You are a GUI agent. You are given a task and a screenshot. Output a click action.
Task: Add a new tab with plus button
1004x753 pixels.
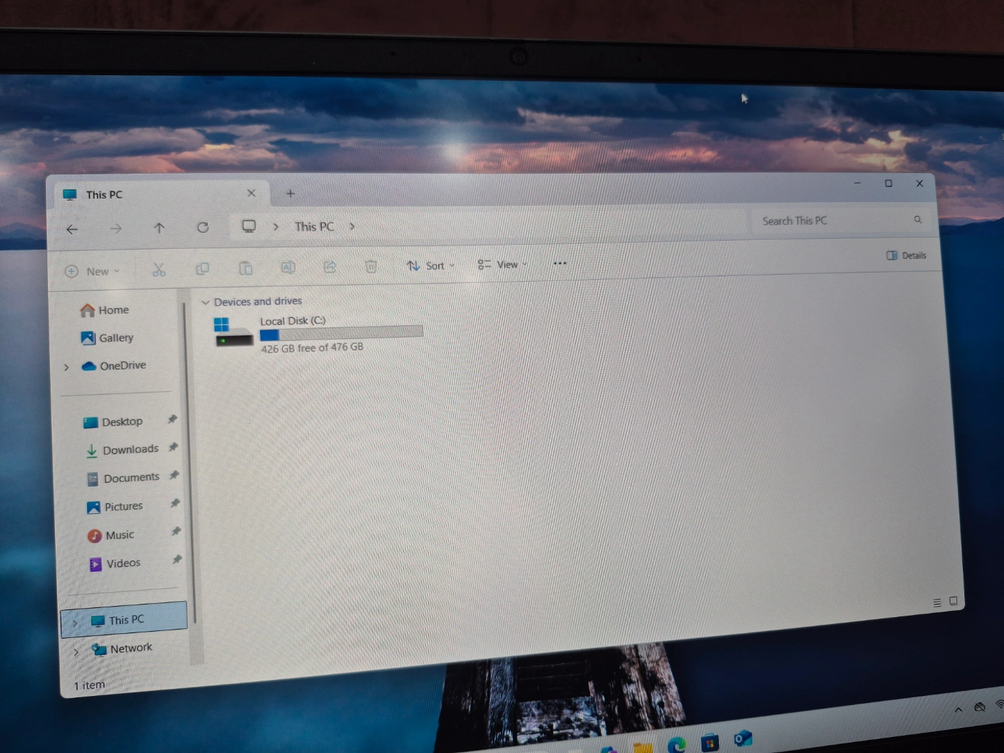click(291, 193)
